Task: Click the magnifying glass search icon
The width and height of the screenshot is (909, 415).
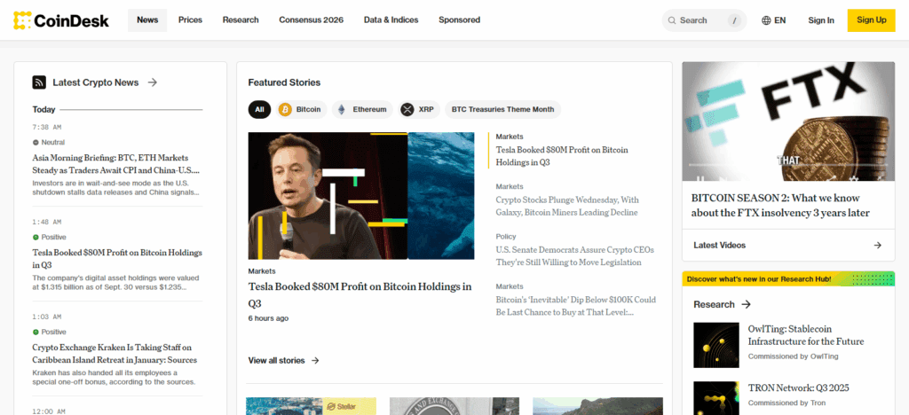Action: coord(672,20)
